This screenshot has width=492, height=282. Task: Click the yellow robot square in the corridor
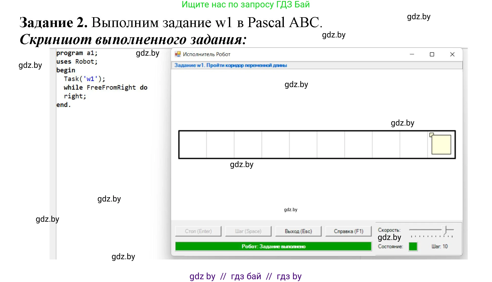(441, 145)
